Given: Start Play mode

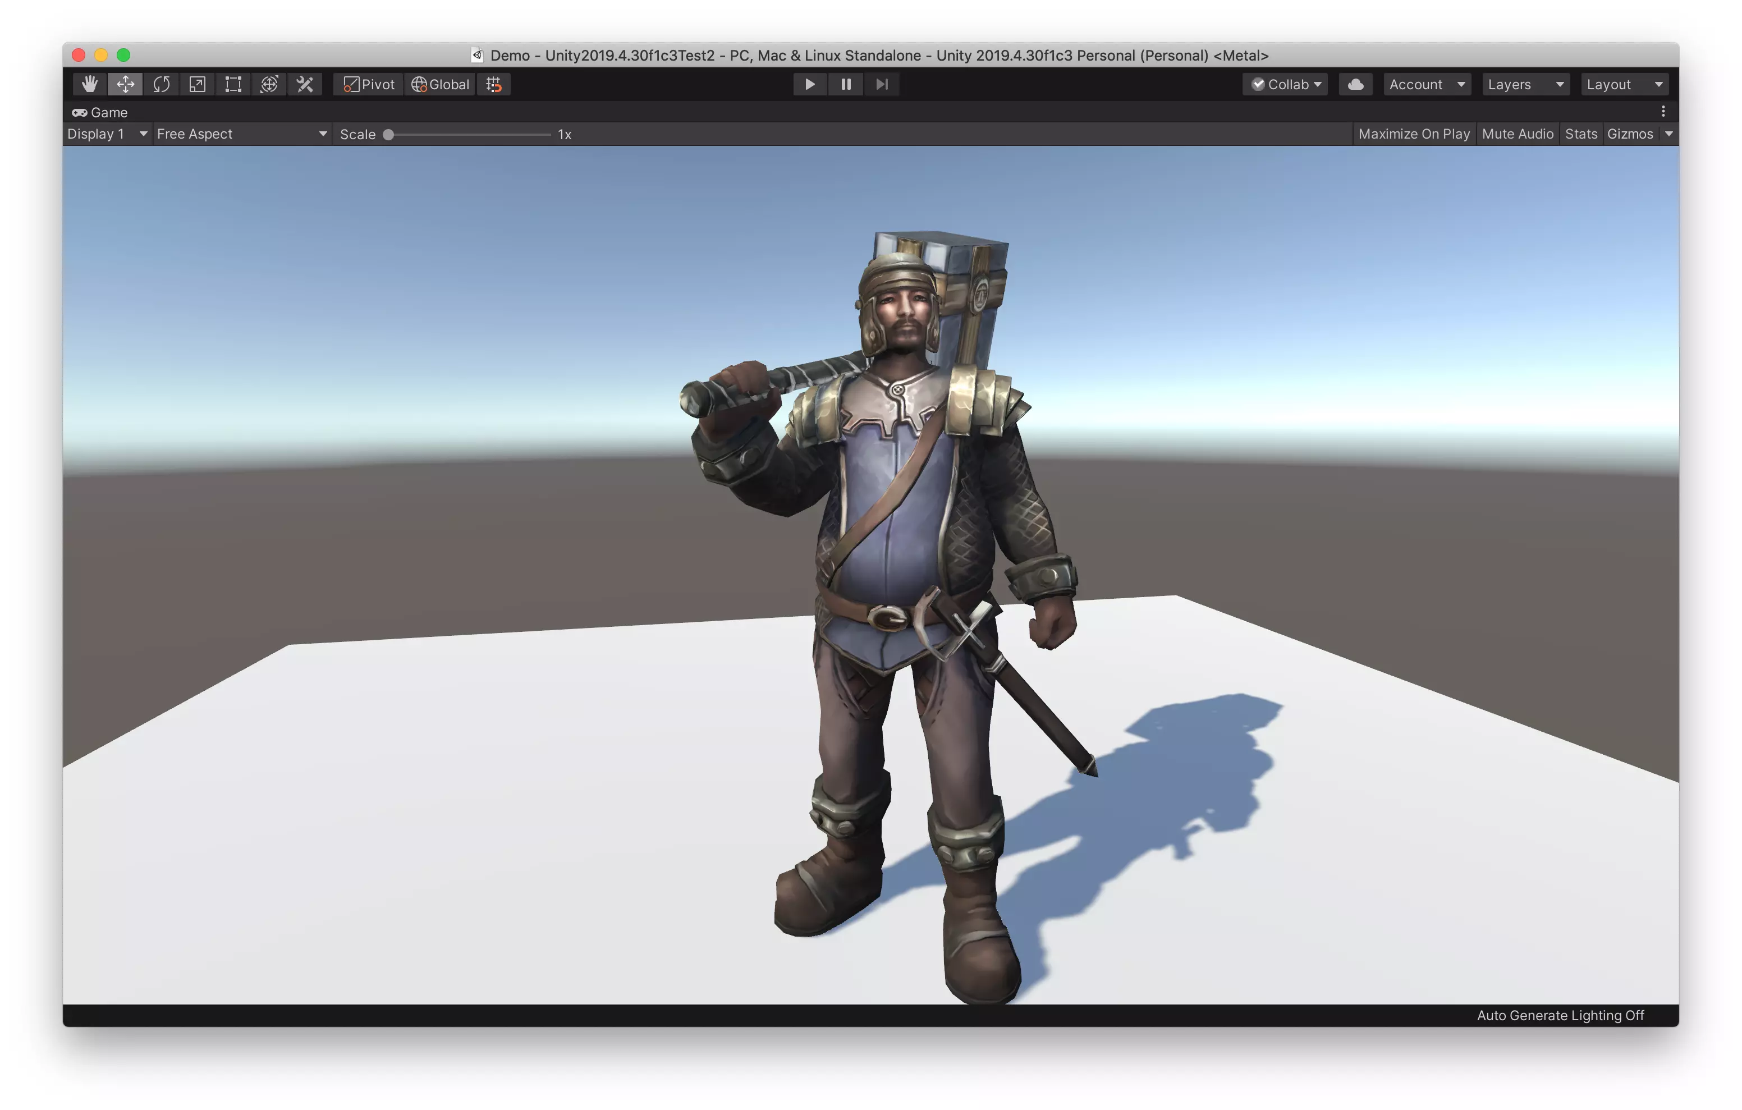Looking at the screenshot, I should click(810, 85).
